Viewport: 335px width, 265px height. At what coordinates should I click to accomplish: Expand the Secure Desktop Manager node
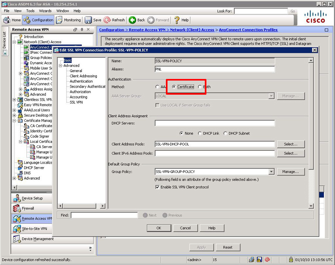click(14, 115)
